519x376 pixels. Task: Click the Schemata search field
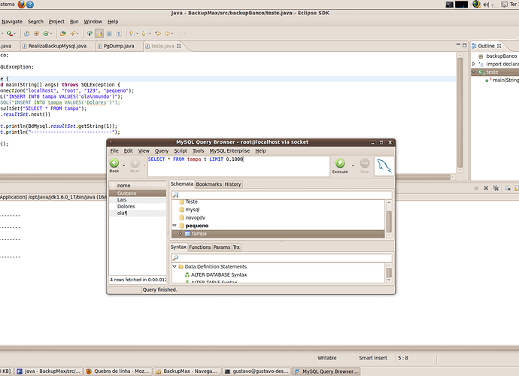pyautogui.click(x=281, y=195)
